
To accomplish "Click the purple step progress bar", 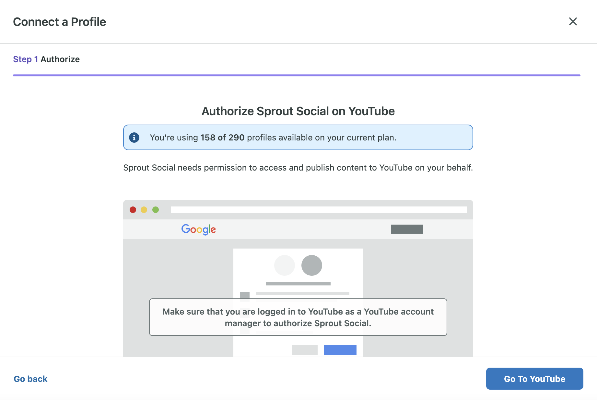I will pos(297,75).
